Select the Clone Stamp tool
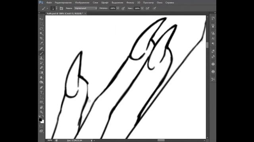254x142 pixels. [x=41, y=58]
